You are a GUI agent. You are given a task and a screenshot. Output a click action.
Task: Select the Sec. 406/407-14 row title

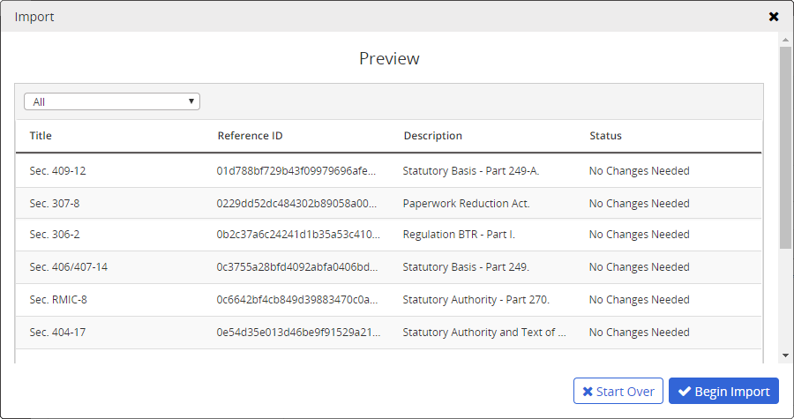coord(68,267)
